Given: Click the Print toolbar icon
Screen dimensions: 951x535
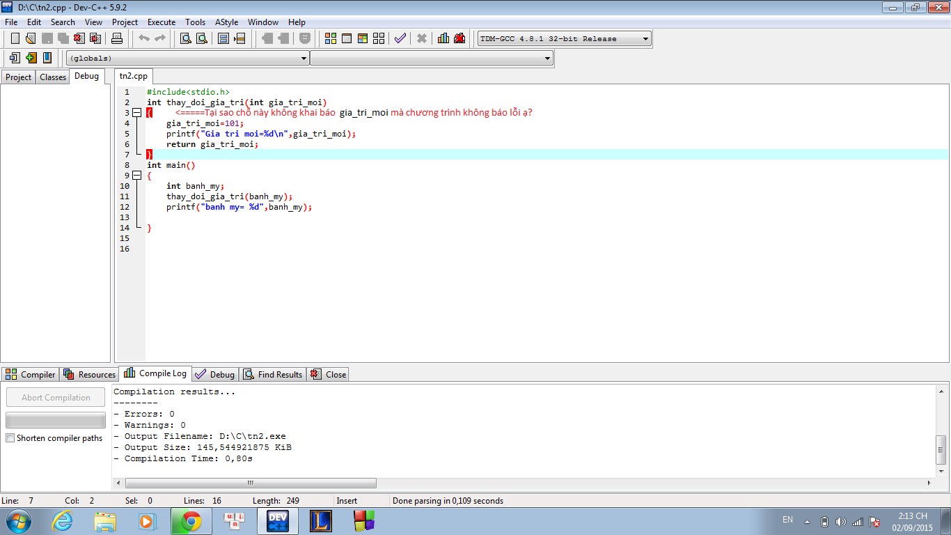Looking at the screenshot, I should point(117,38).
